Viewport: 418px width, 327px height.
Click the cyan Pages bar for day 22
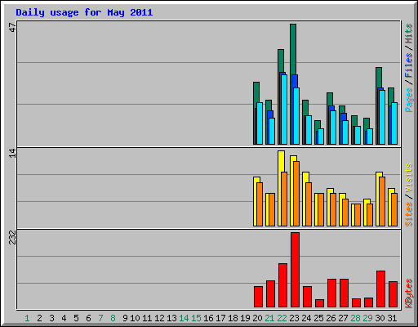pyautogui.click(x=284, y=110)
